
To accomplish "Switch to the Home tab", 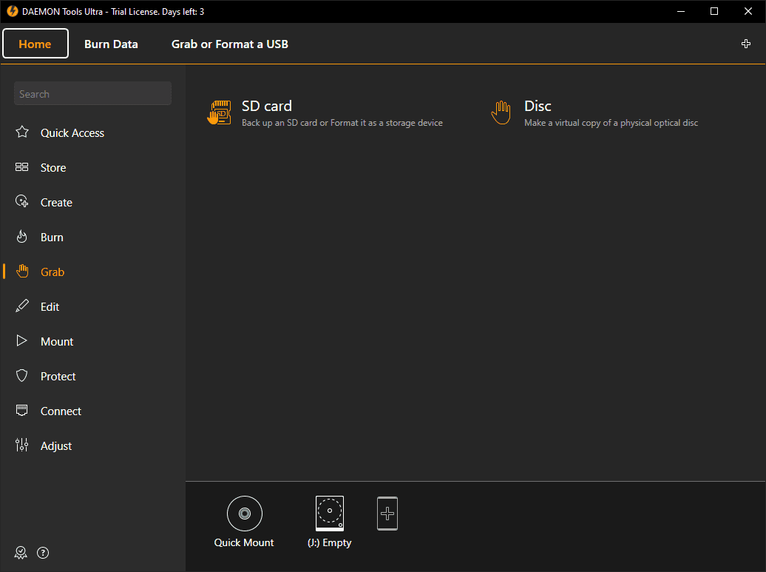I will coord(35,44).
